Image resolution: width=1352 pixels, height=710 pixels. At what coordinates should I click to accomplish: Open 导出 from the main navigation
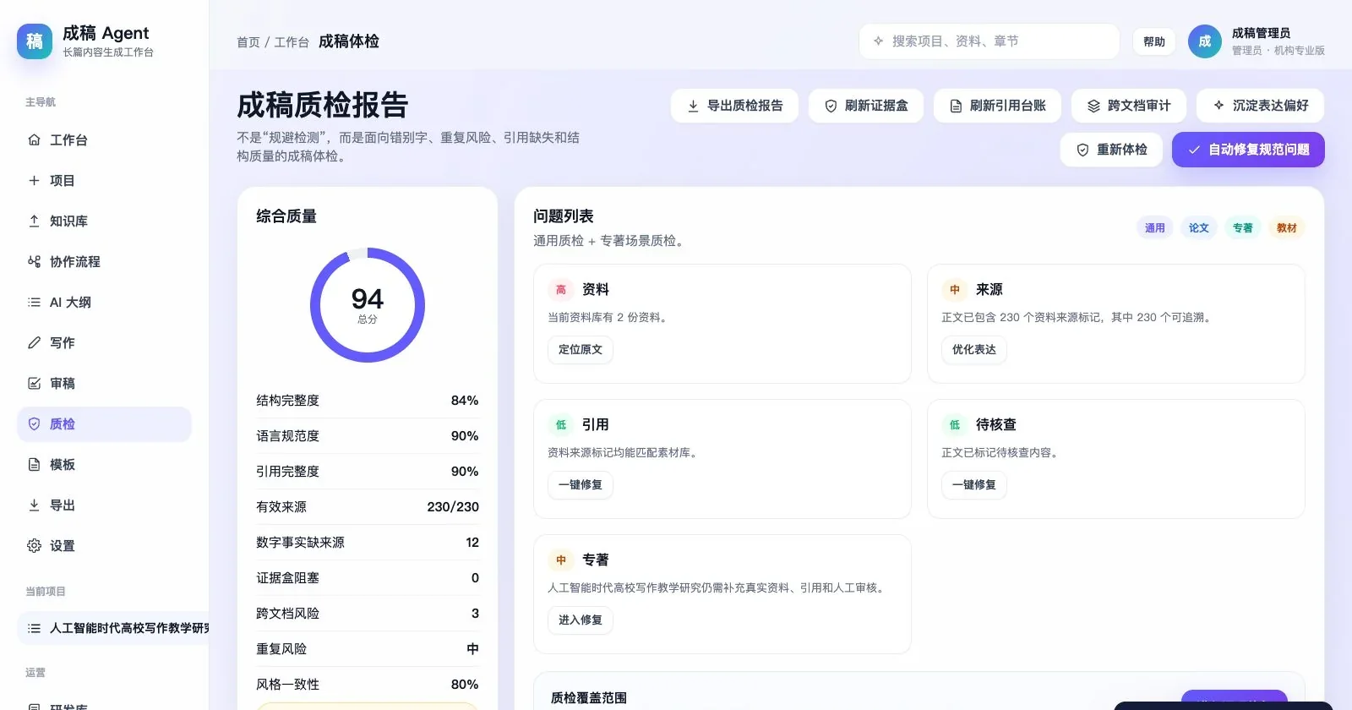[x=104, y=505]
